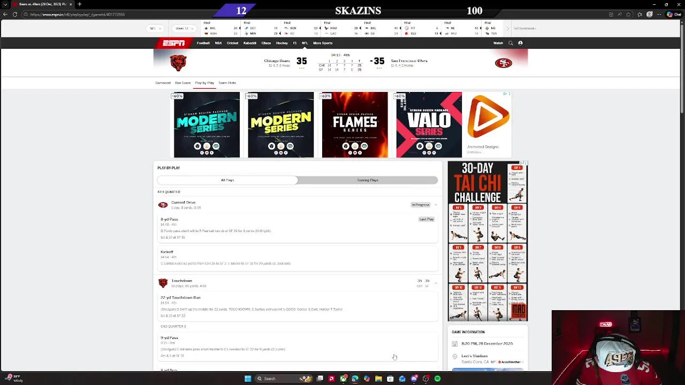
Task: Open the Cricket menu in ESPN nav
Action: pos(232,43)
